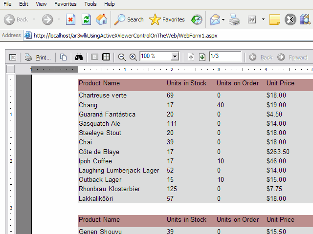Open the Mail button dropdown arrow
Viewport: 313px width, 234px height.
click(x=223, y=20)
